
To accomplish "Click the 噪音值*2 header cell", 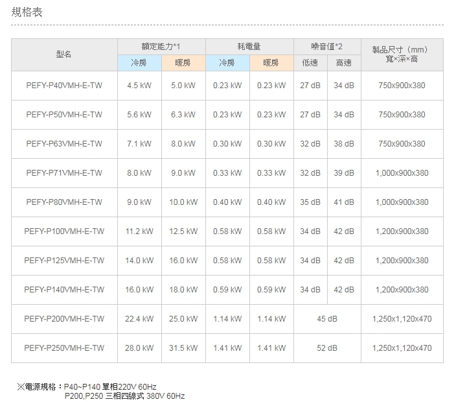I will 327,47.
